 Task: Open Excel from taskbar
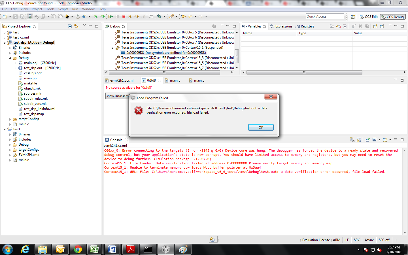click(x=95, y=249)
